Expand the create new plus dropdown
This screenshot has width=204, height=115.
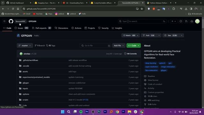(x=173, y=21)
